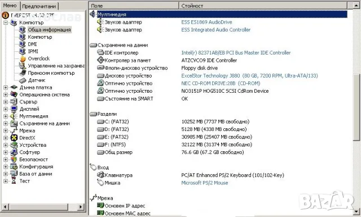Click the 32122 MB free space value
This screenshot has height=217, width=361.
point(217,144)
